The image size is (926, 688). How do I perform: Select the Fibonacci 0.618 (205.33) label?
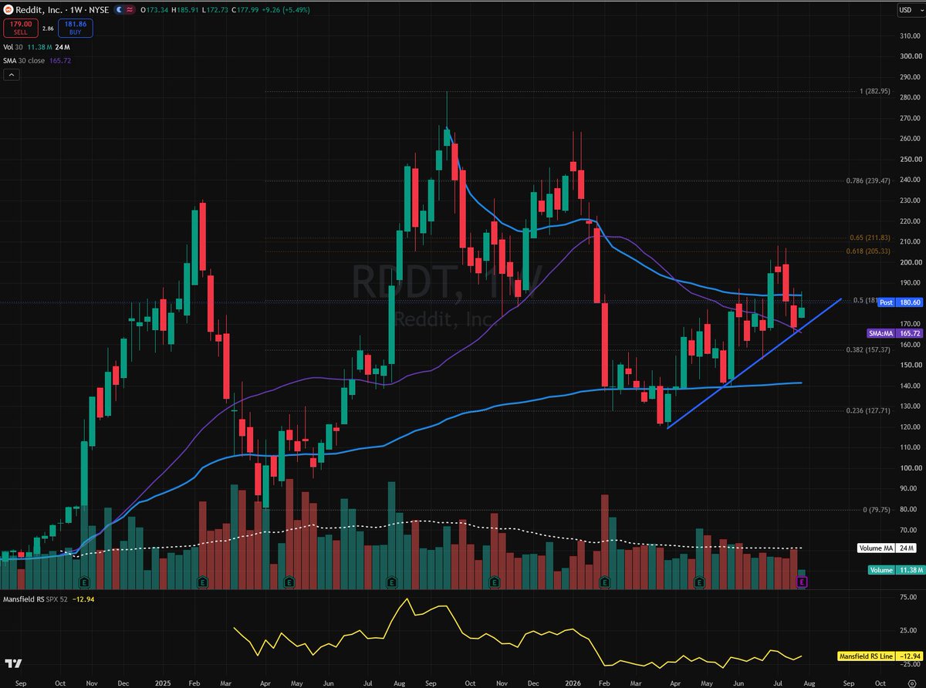click(x=868, y=251)
